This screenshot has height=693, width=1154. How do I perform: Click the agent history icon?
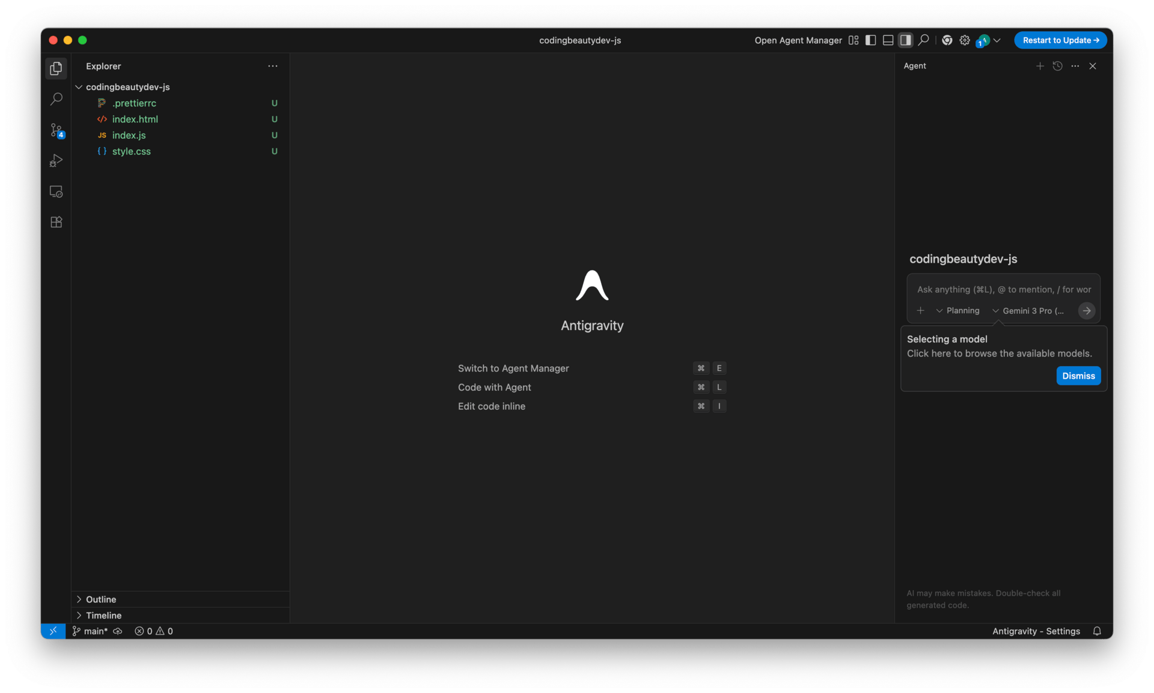pyautogui.click(x=1057, y=66)
